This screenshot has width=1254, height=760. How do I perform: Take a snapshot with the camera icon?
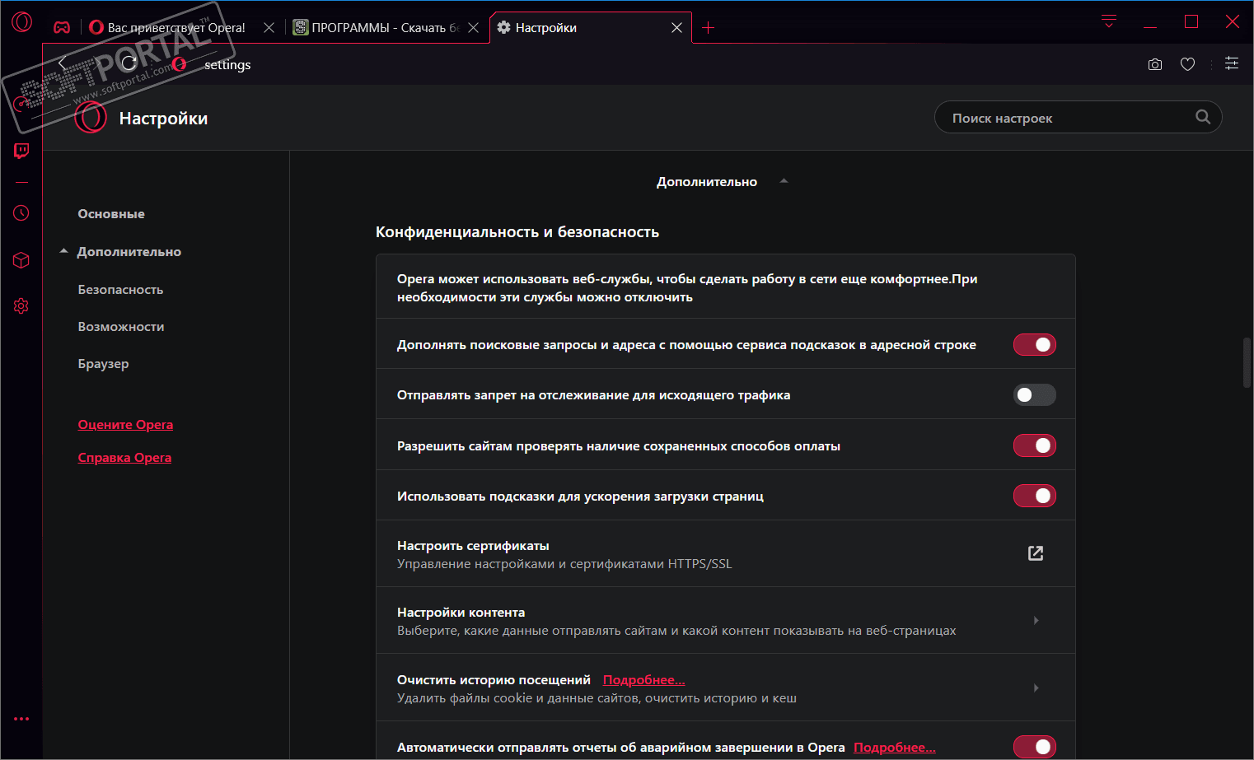[1155, 64]
